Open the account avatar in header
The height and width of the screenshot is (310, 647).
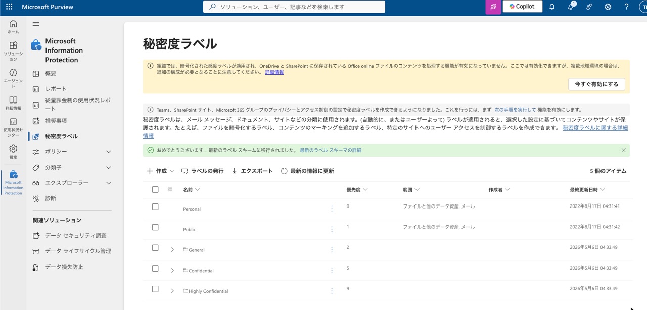642,7
